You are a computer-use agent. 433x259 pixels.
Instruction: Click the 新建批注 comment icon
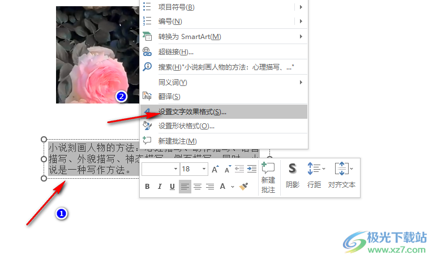coord(268,176)
